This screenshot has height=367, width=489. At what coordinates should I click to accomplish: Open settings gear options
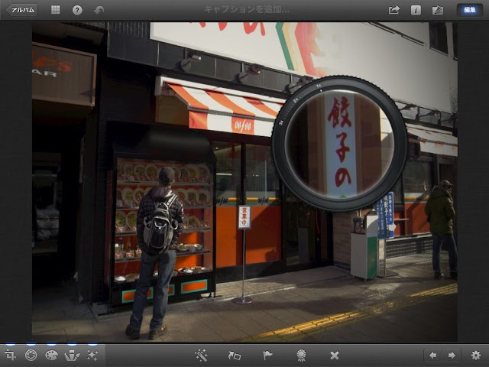pos(475,355)
